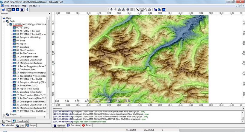
Task: Select the arrow Action pointer tool
Action: click(x=137, y=10)
